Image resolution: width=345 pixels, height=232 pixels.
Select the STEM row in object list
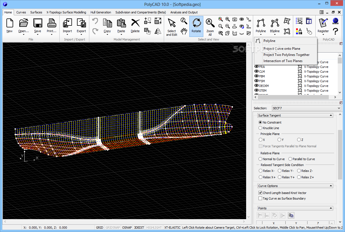pos(295,91)
